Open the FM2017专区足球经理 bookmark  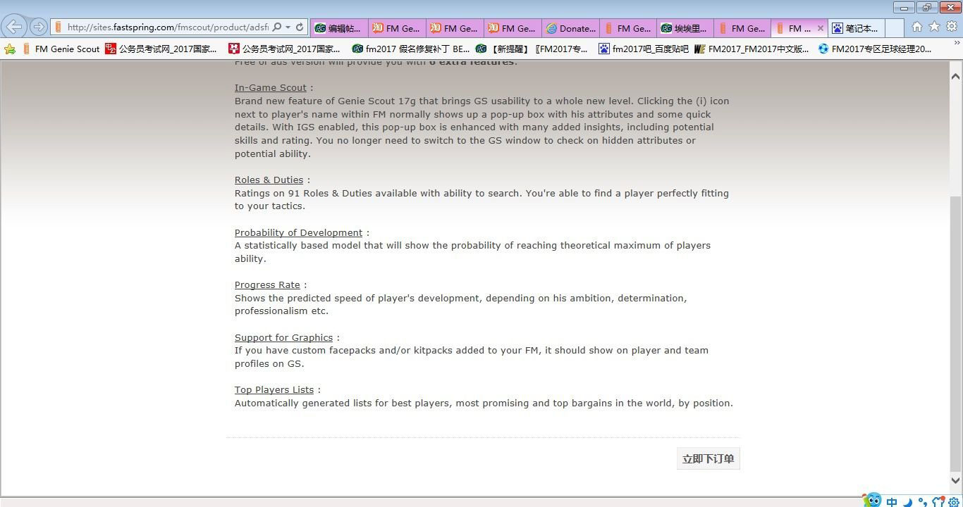[875, 49]
